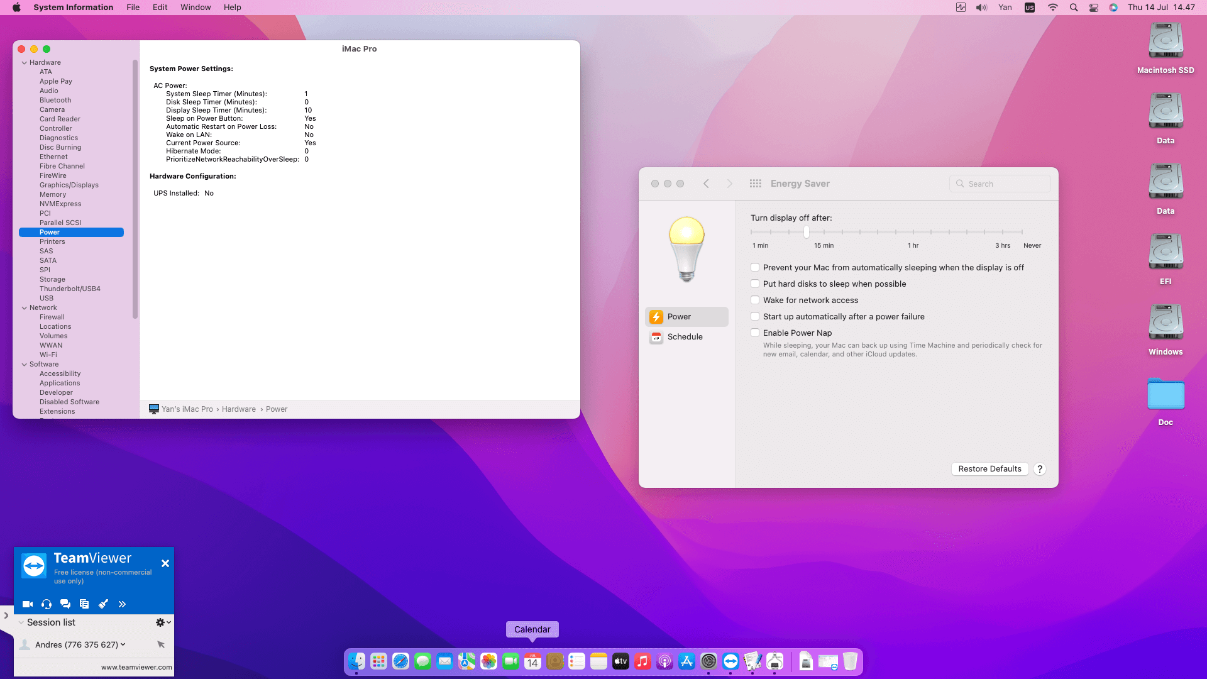Open Messages from the Dock

point(422,661)
